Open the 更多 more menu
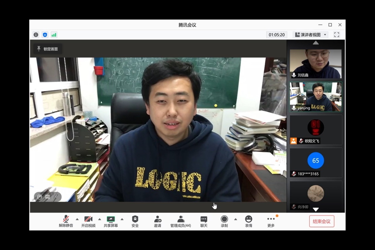 pos(271,221)
